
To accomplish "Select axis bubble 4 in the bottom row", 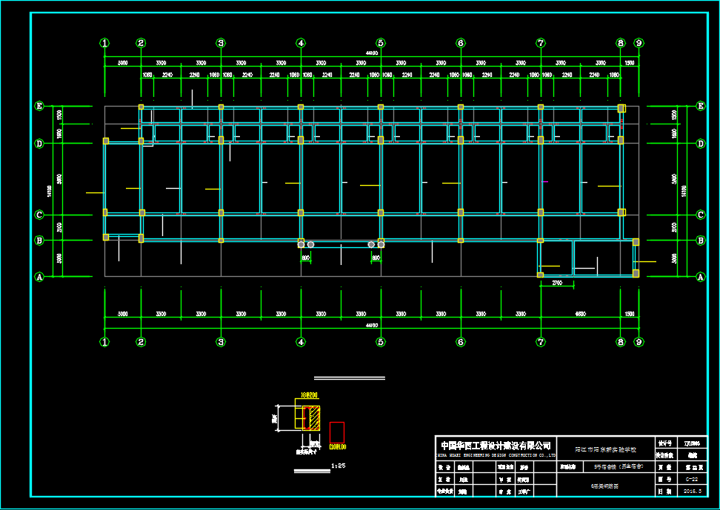I will click(x=301, y=342).
